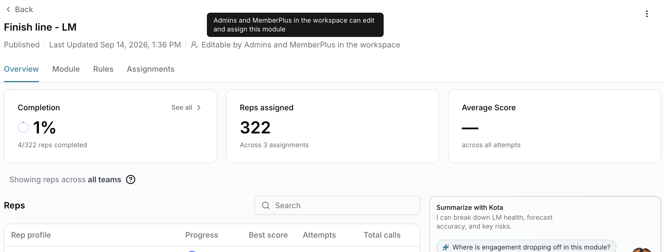Image resolution: width=664 pixels, height=252 pixels.
Task: Sort by Best score column header
Action: click(268, 235)
